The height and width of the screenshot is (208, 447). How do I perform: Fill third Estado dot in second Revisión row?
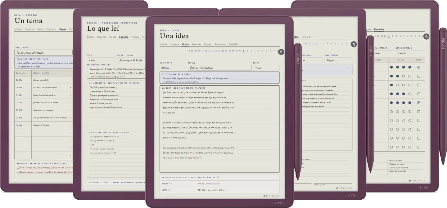[x=404, y=76]
